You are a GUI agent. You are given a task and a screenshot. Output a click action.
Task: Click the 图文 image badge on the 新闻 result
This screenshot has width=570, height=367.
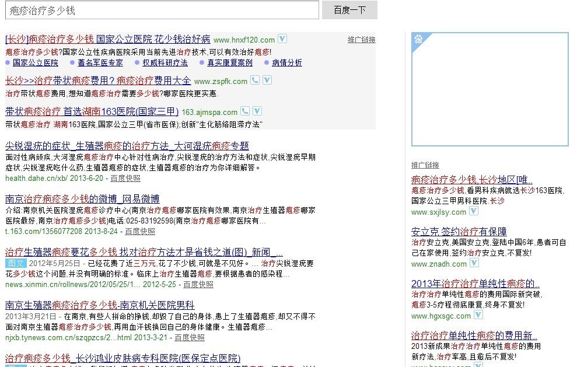[x=15, y=263]
